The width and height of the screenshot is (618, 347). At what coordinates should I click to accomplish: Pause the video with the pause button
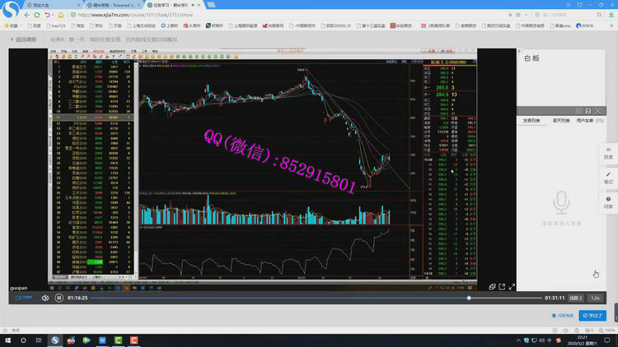coord(59,298)
